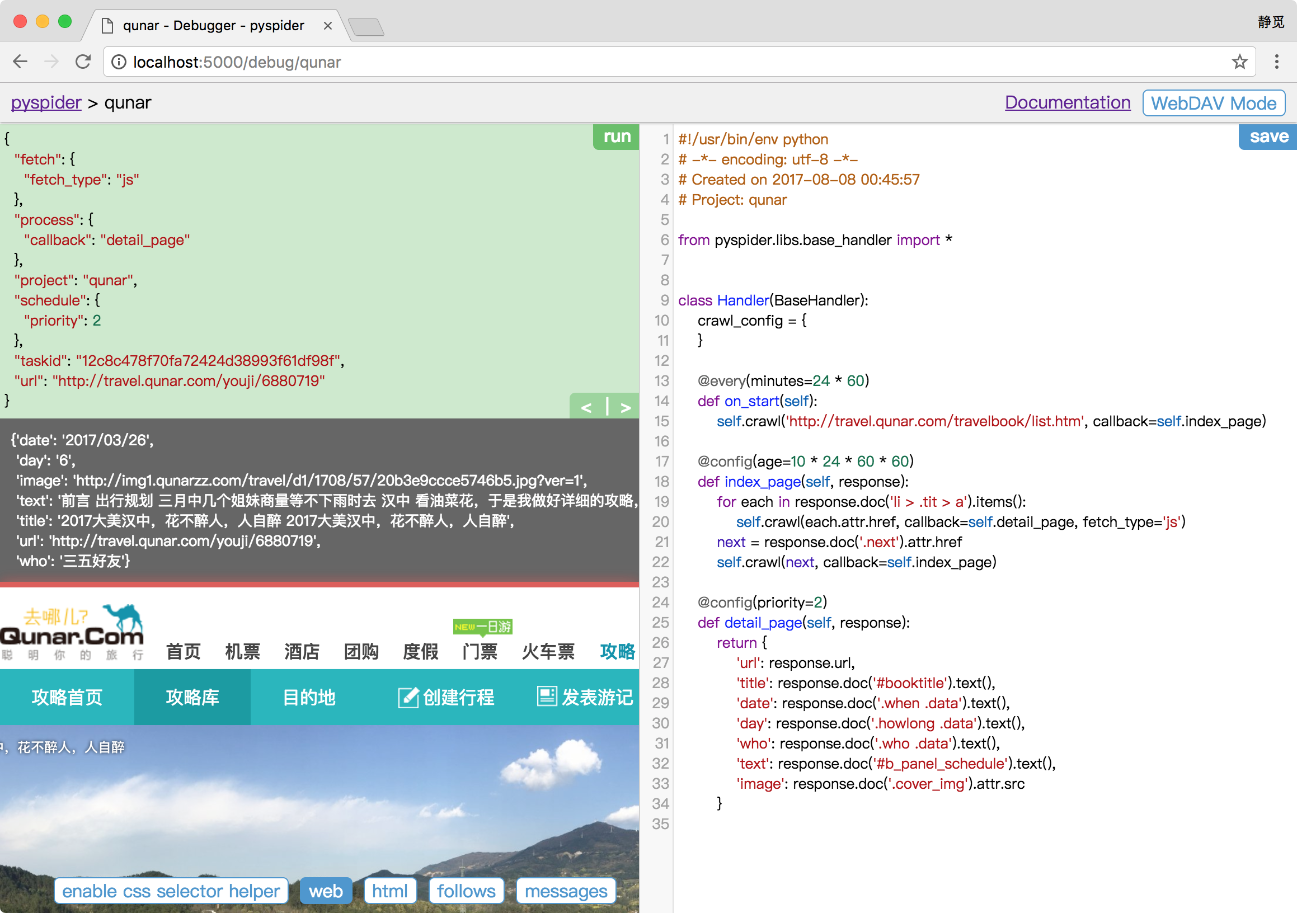Viewport: 1297px width, 913px height.
Task: Switch to html view tab
Action: coord(390,891)
